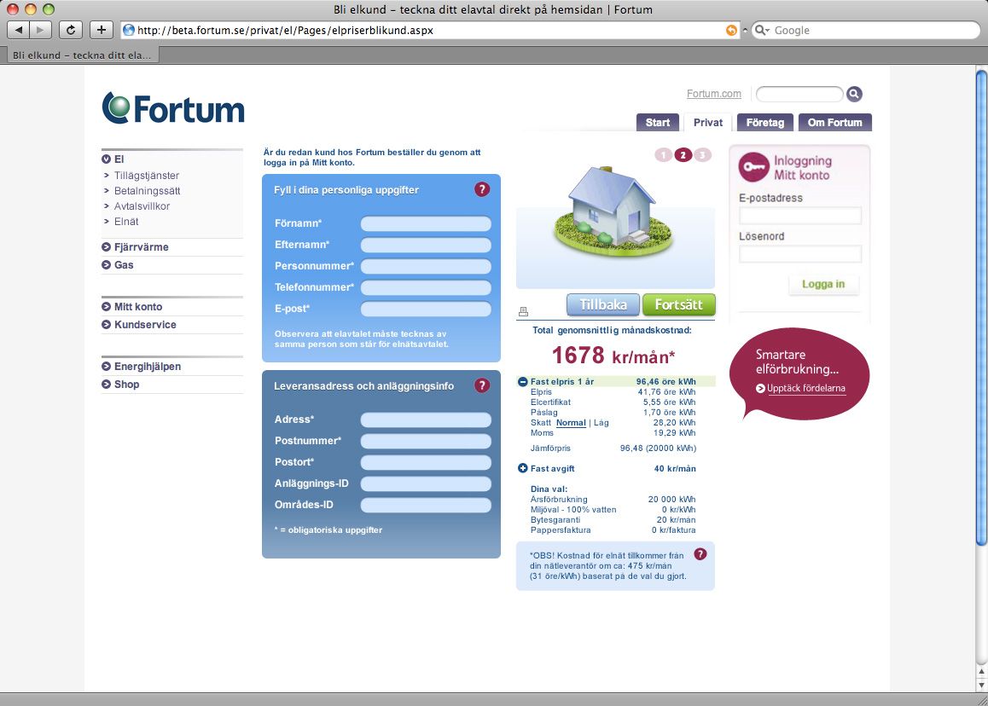Open the Företag tab

tap(765, 122)
